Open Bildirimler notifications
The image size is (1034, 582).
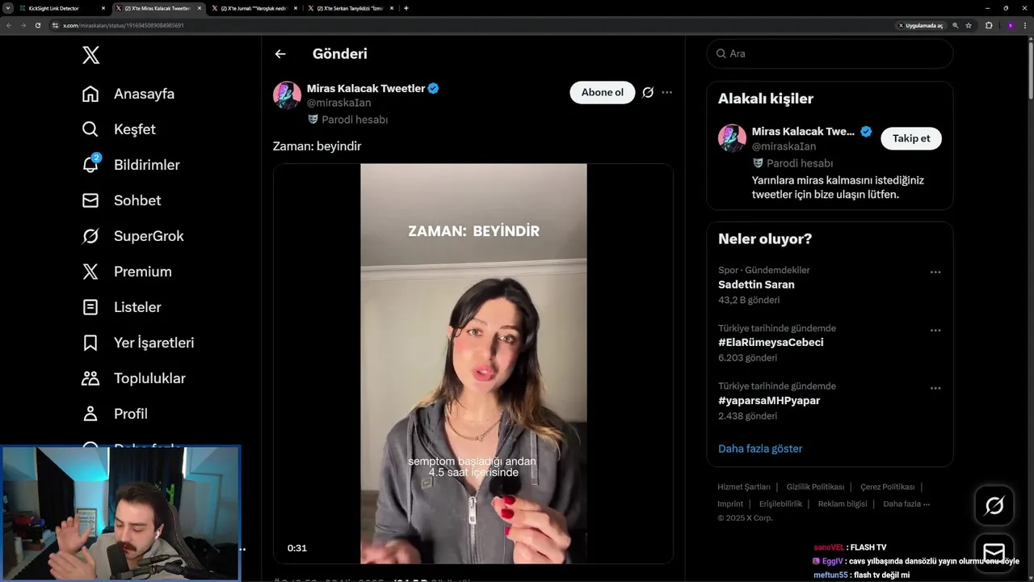(131, 165)
